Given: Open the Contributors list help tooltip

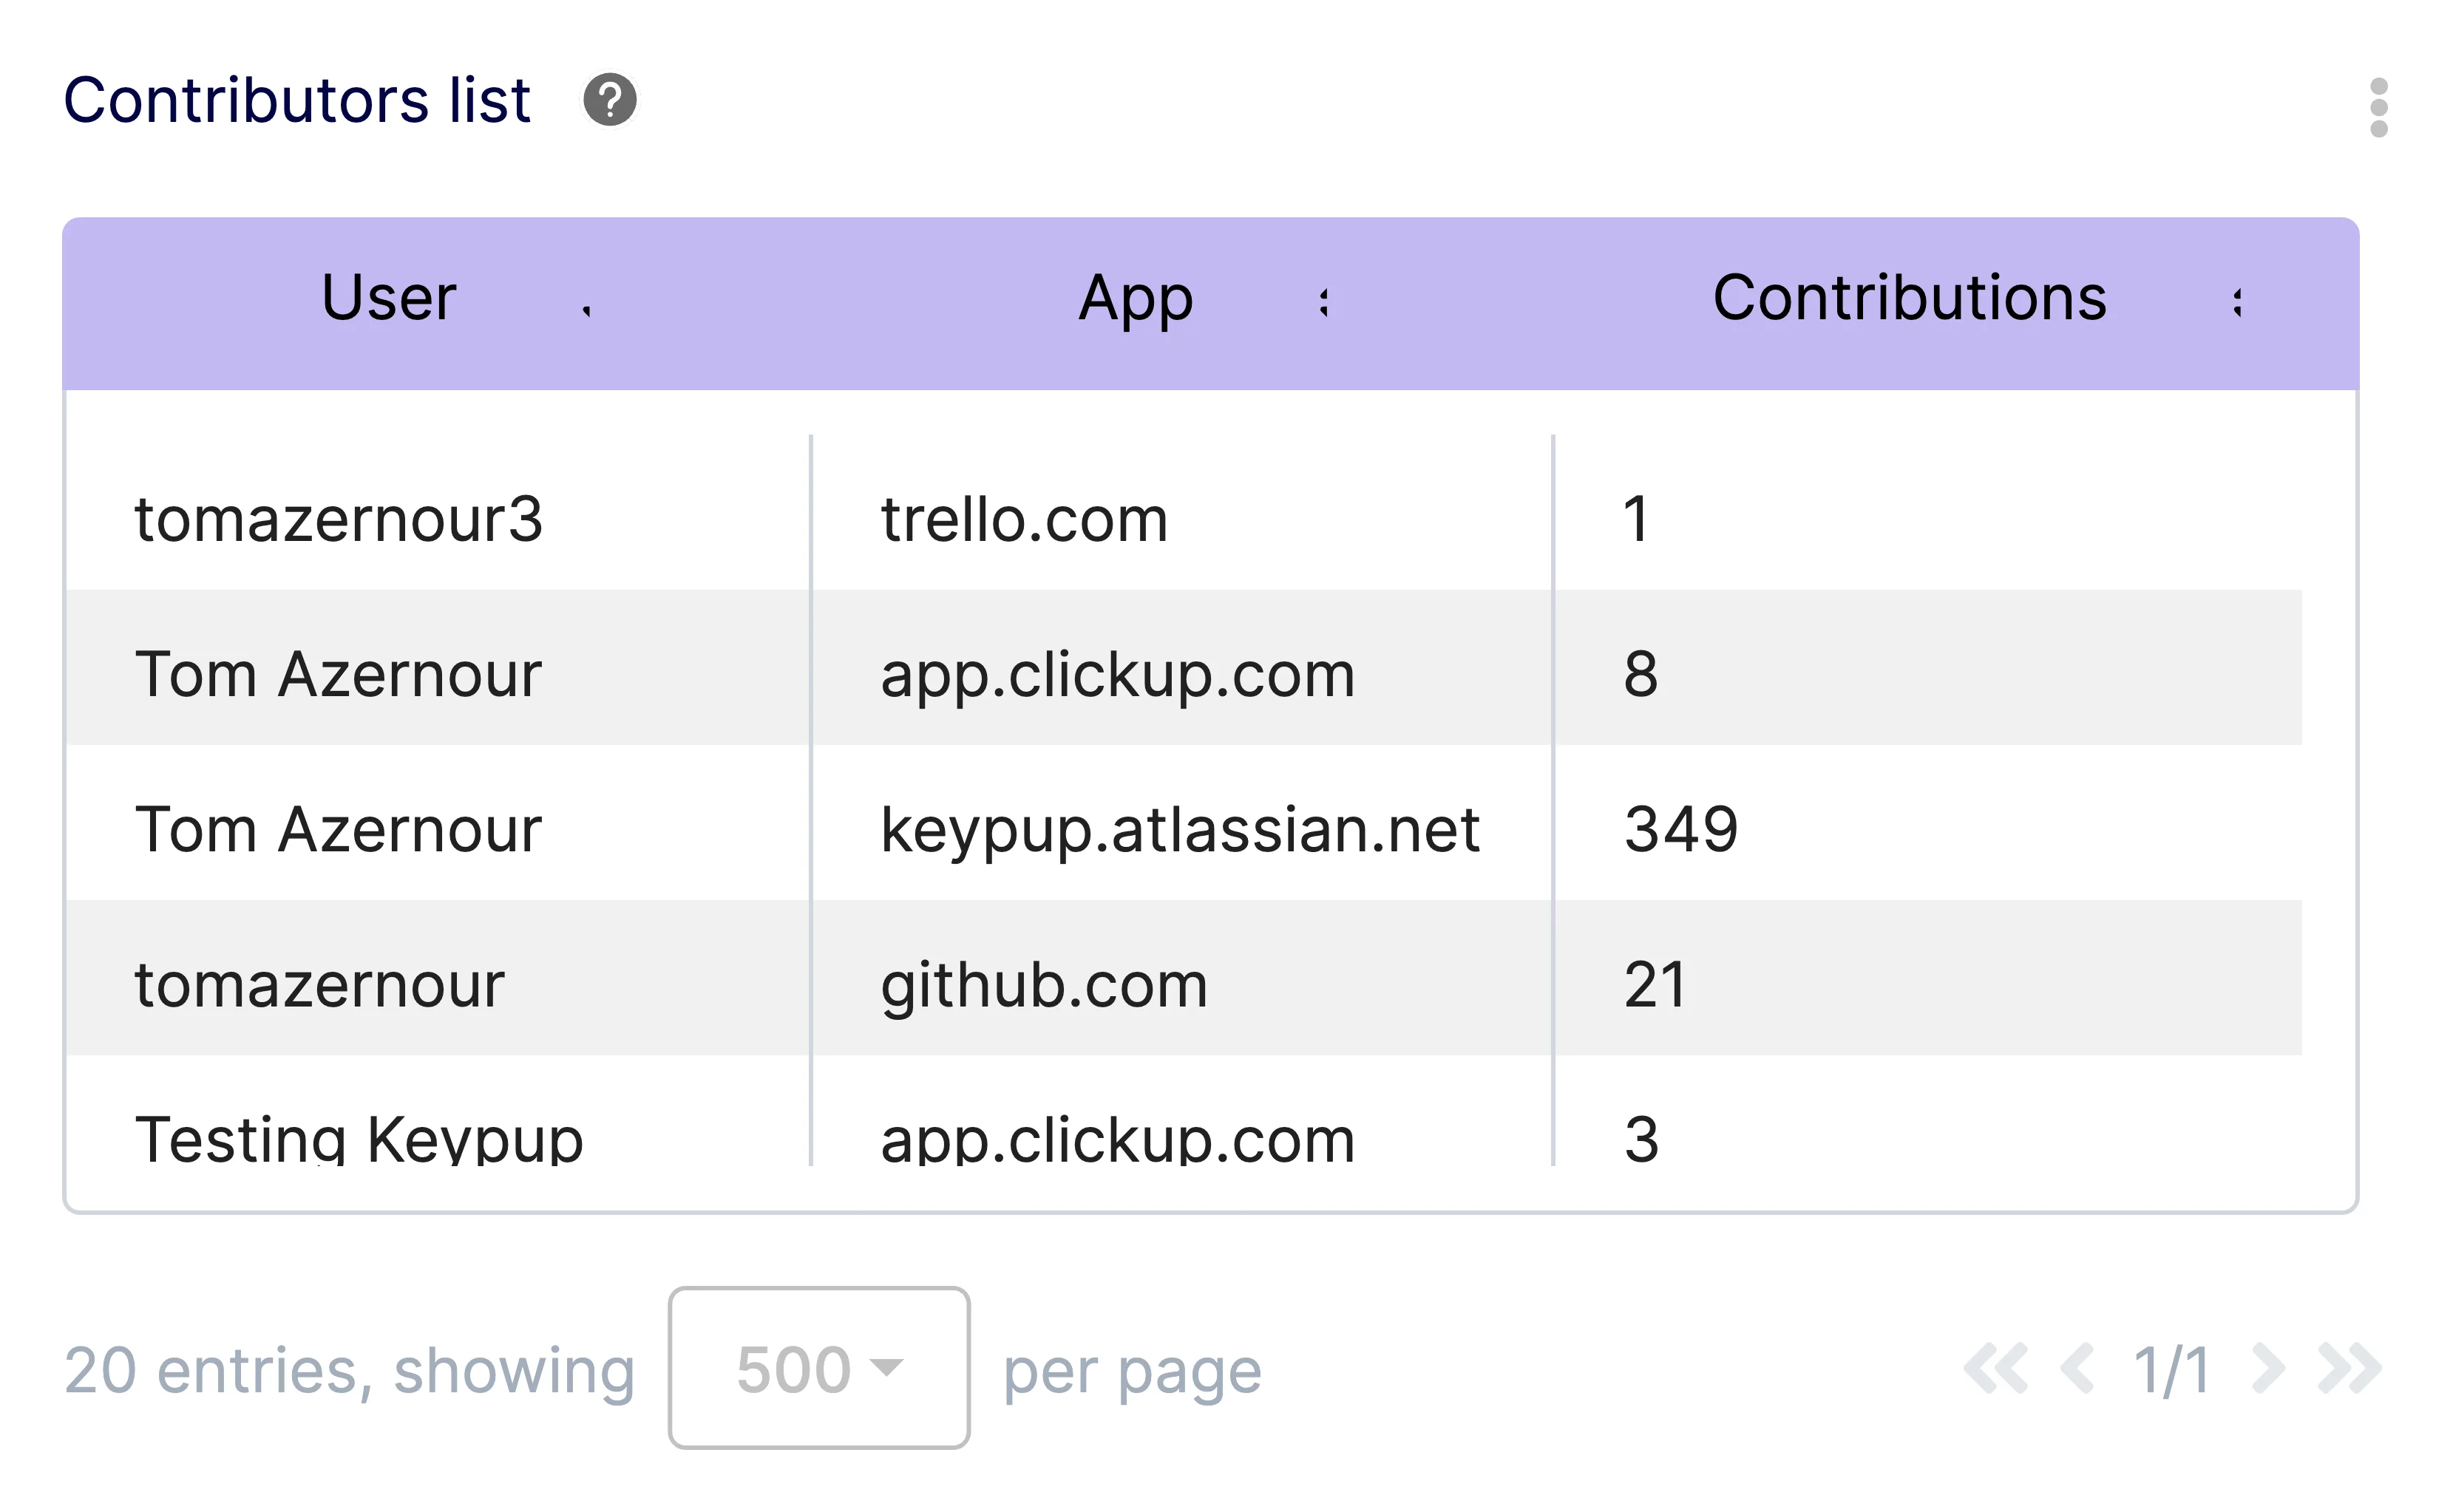Looking at the screenshot, I should [610, 100].
